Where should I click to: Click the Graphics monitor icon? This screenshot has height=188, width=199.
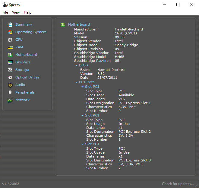tap(10, 62)
